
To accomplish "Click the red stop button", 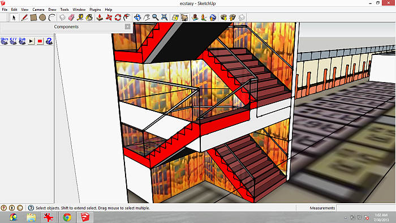I will point(40,41).
